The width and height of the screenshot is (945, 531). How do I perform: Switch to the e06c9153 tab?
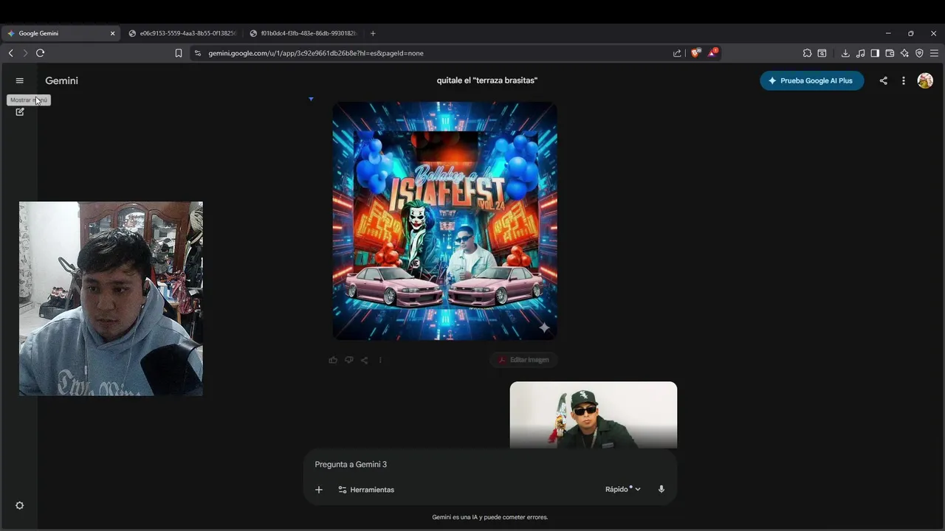pyautogui.click(x=182, y=33)
